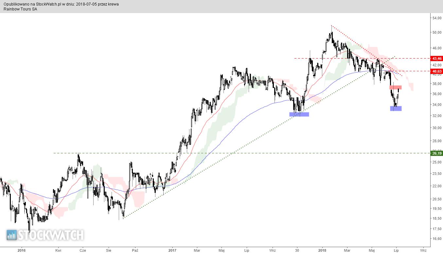Image resolution: width=443 pixels, height=253 pixels.
Task: Click the 23,50 price axis label
Action: 437,174
